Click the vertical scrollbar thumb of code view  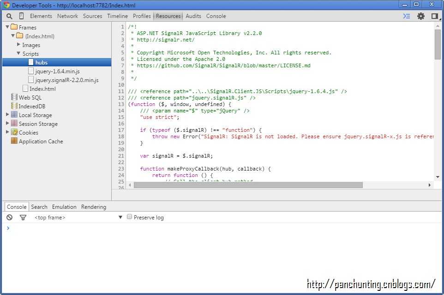(438, 44)
